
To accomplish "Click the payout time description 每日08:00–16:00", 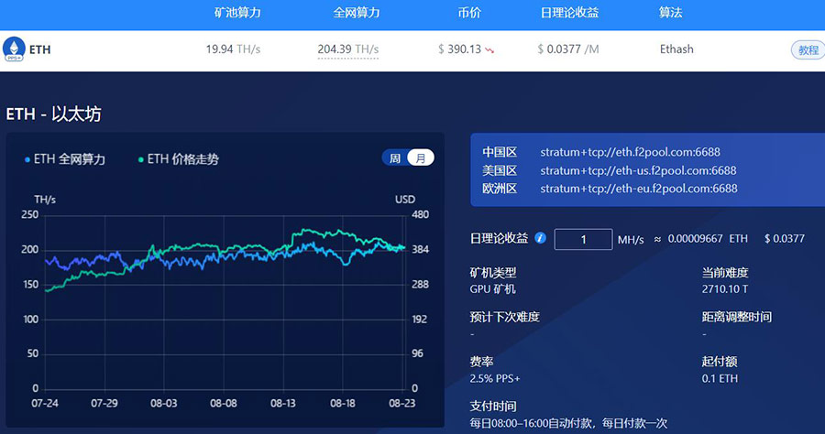I will (568, 424).
